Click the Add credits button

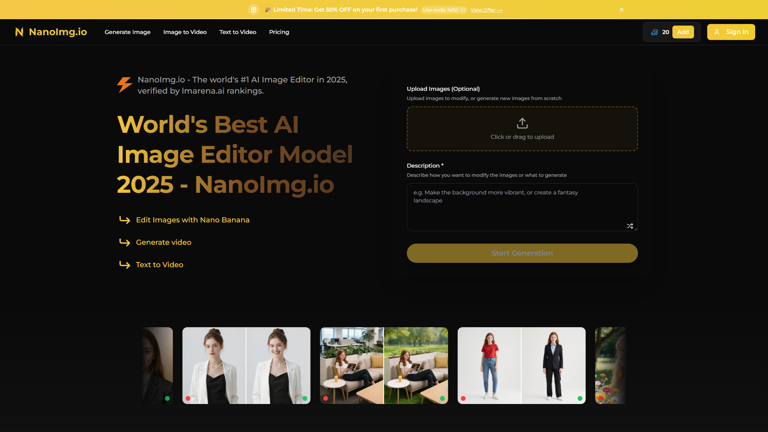683,32
